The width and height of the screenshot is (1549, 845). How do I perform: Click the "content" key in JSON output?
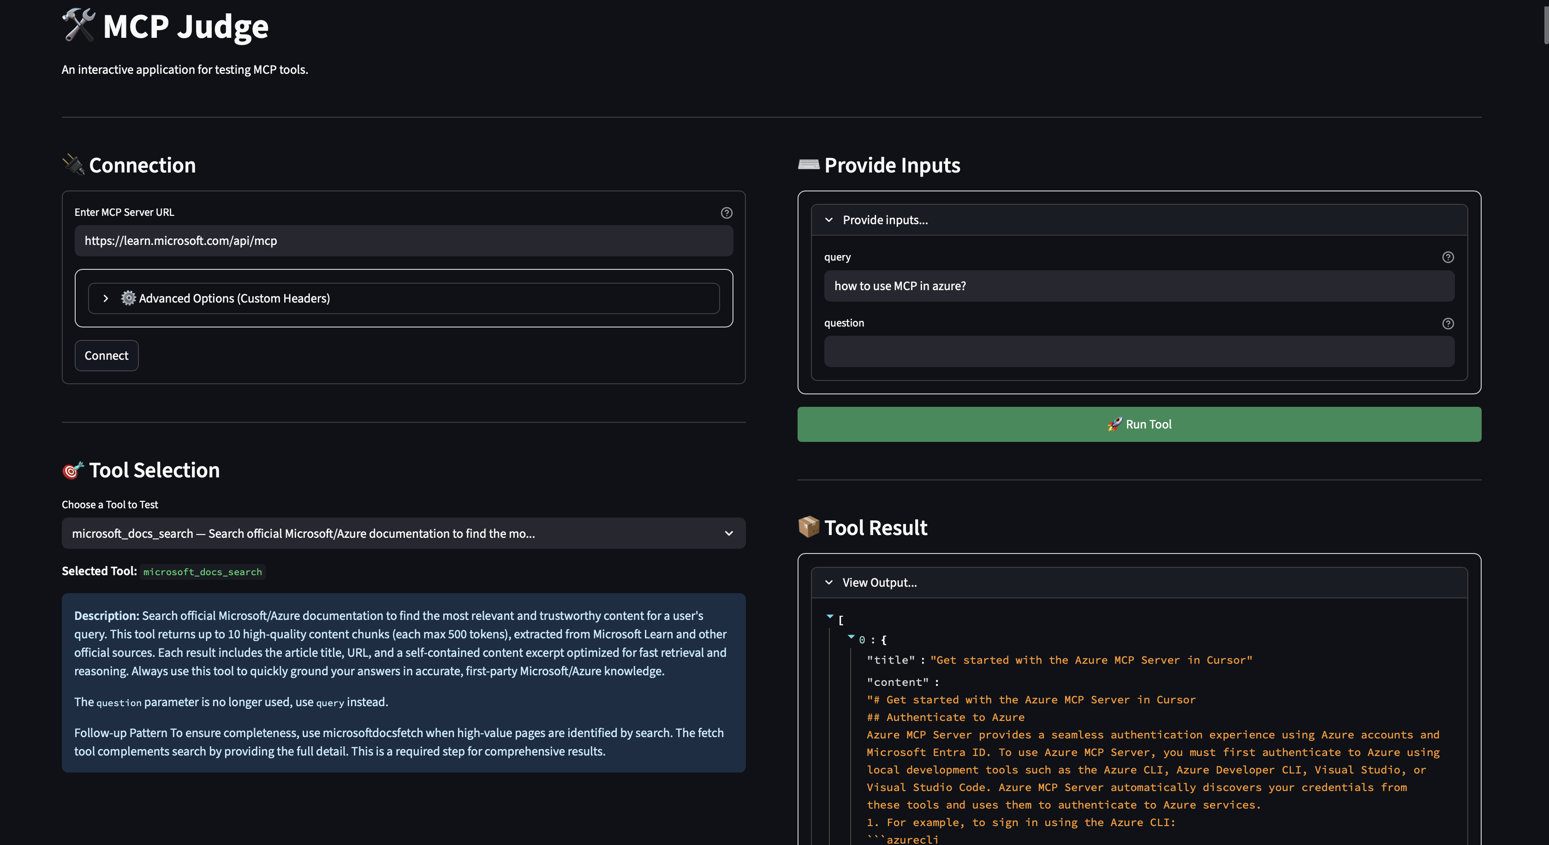coord(898,683)
